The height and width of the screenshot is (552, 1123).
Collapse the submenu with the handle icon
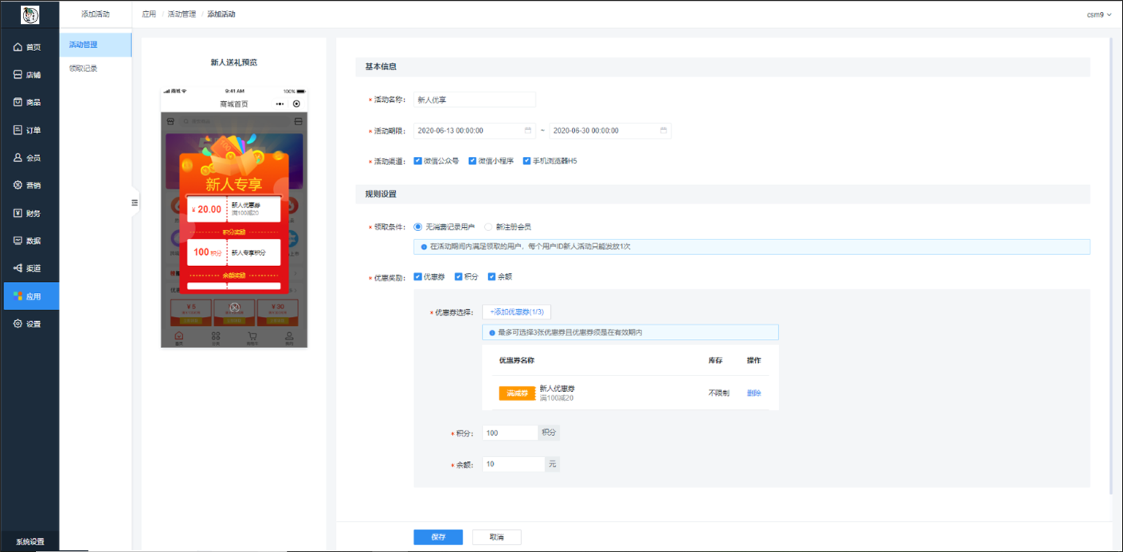click(135, 202)
